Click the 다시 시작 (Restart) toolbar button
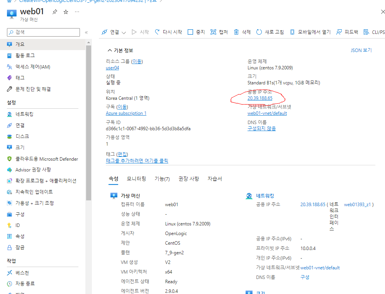 pos(168,32)
